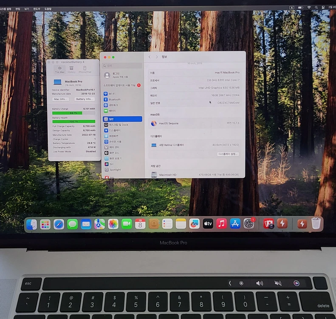Switch to This Mac tab in coconutBattery
The height and width of the screenshot is (319, 336).
point(59,69)
